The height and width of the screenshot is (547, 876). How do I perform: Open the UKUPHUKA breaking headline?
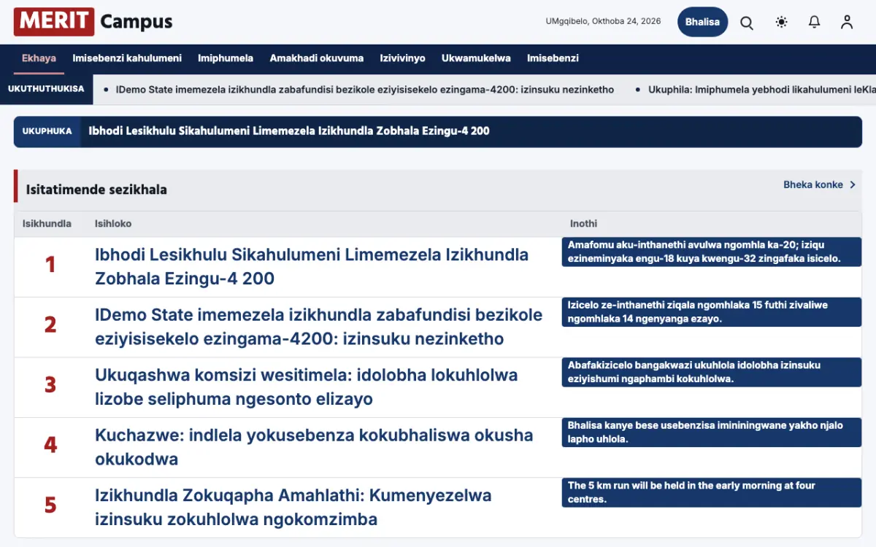click(289, 131)
